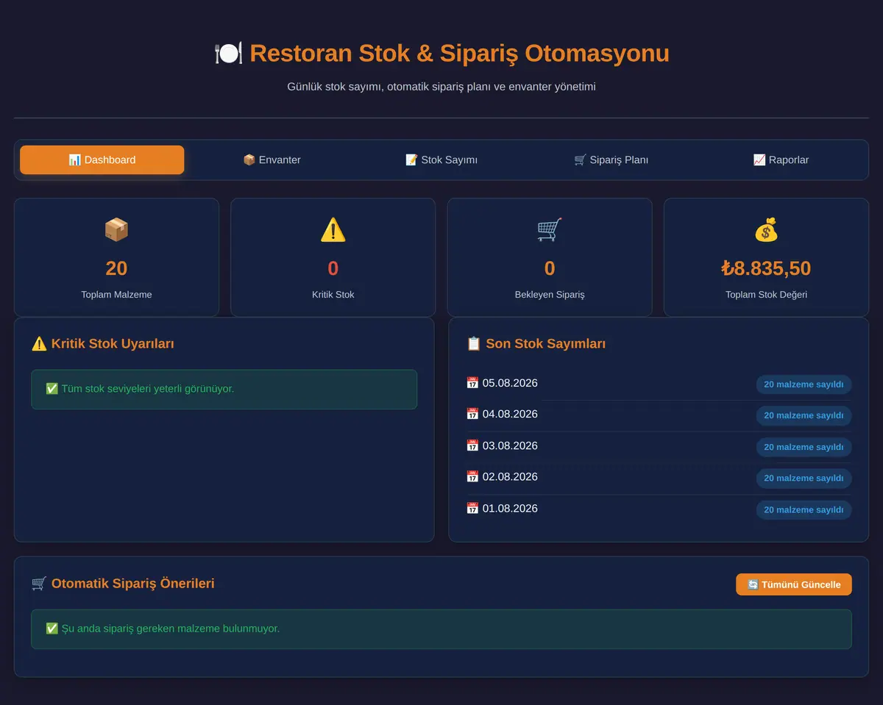
Task: Click the cart icon in Otomatik Sipariş Önerileri heading
Action: (39, 584)
